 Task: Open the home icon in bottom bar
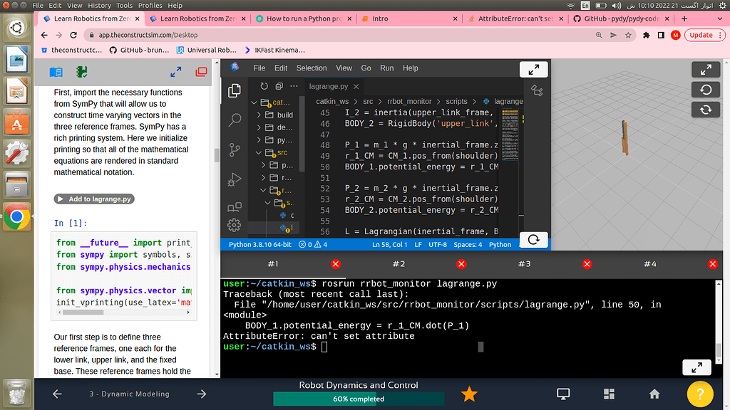(654, 394)
